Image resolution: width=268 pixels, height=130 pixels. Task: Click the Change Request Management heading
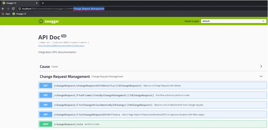(x=65, y=76)
